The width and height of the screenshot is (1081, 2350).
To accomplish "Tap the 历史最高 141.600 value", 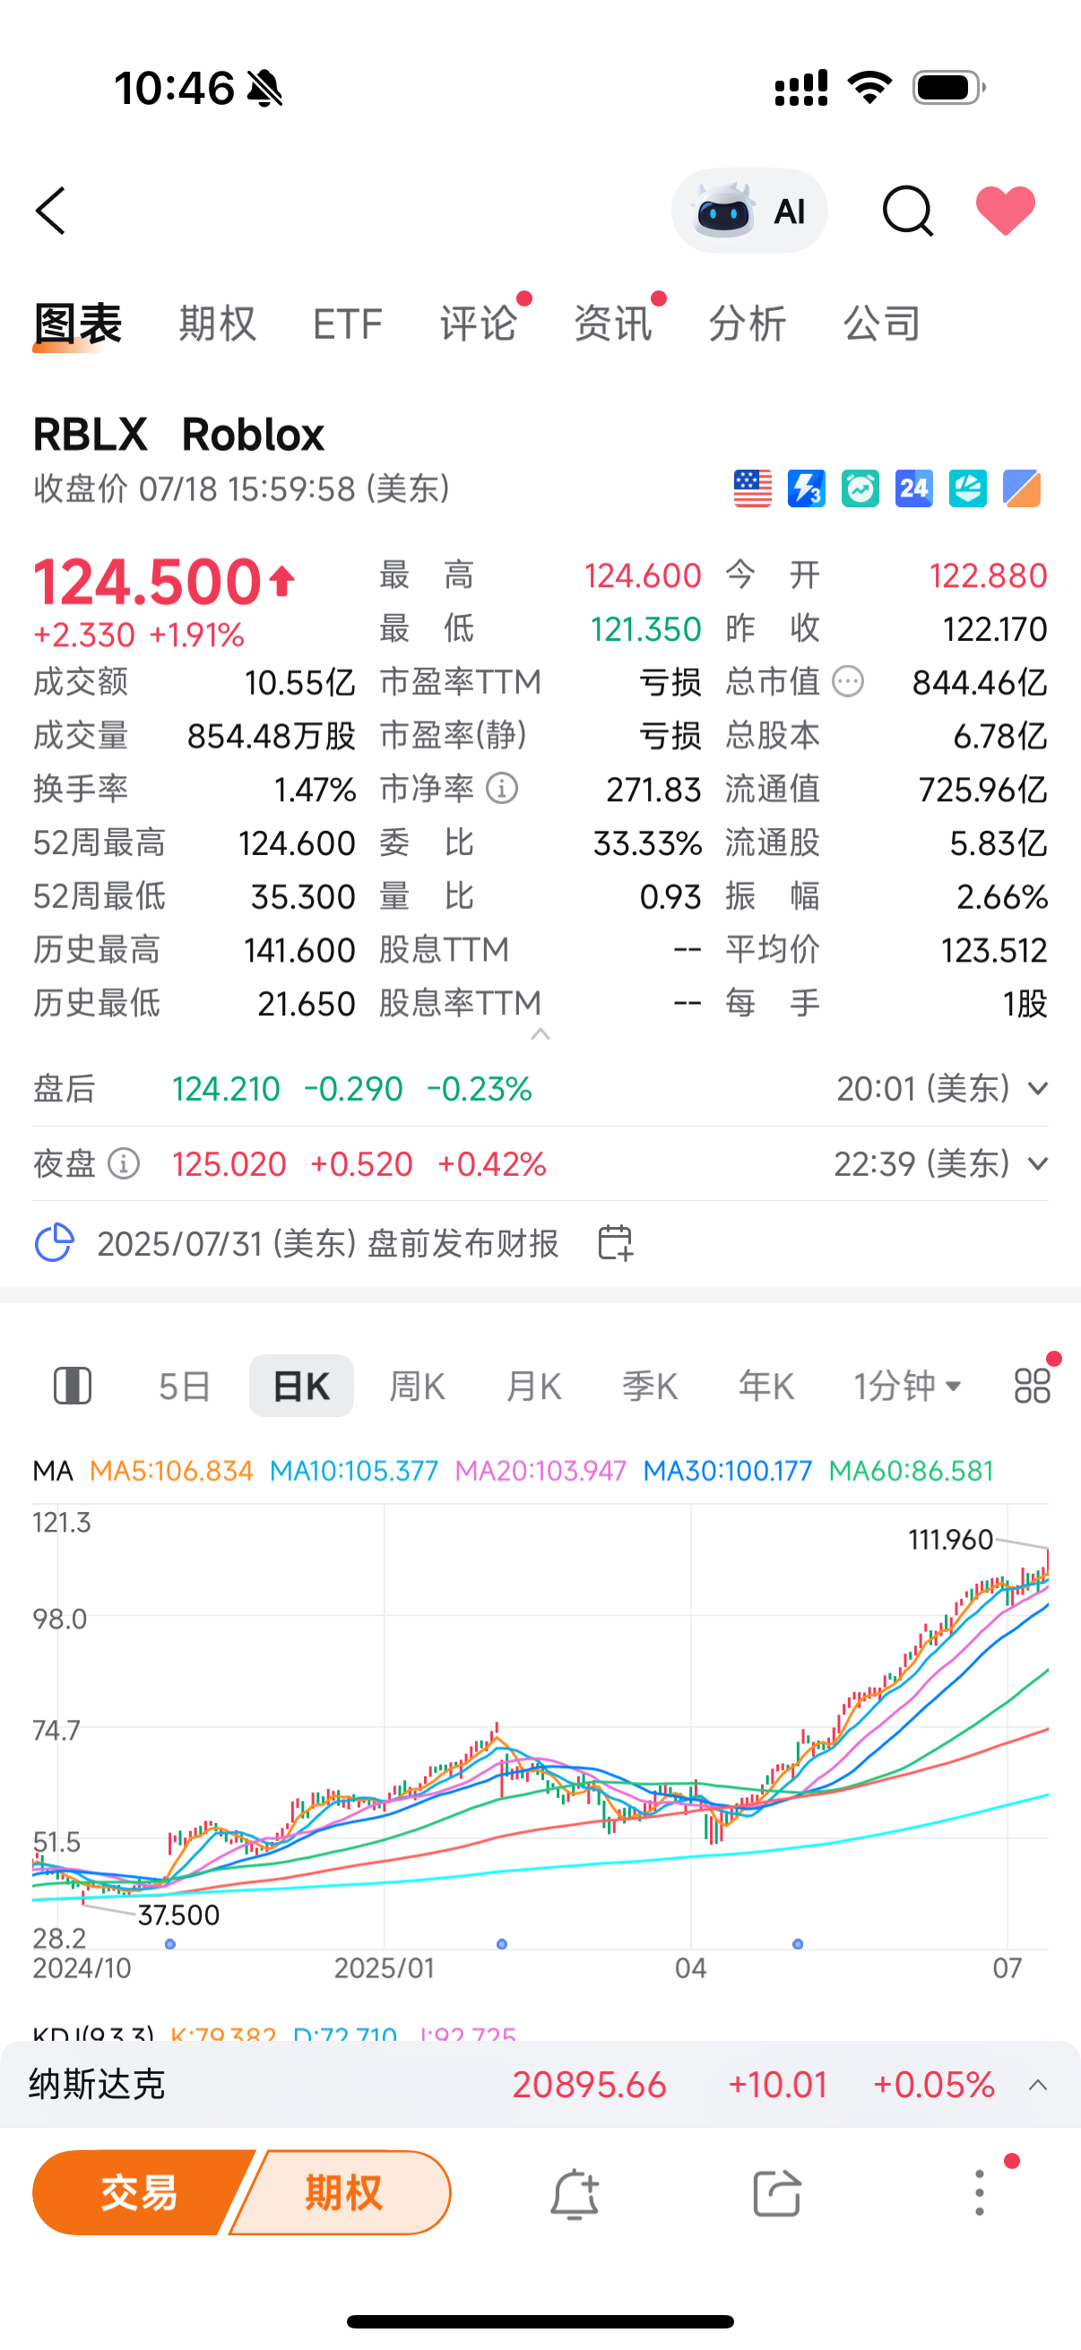I will [299, 950].
